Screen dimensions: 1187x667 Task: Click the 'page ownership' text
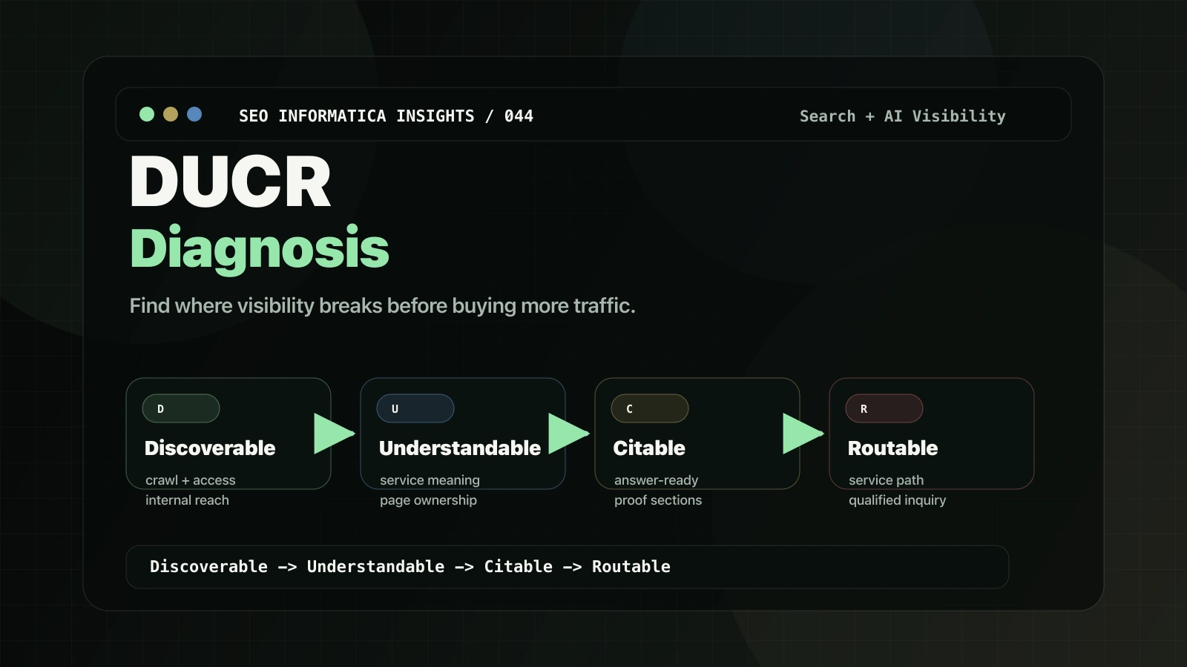(428, 500)
